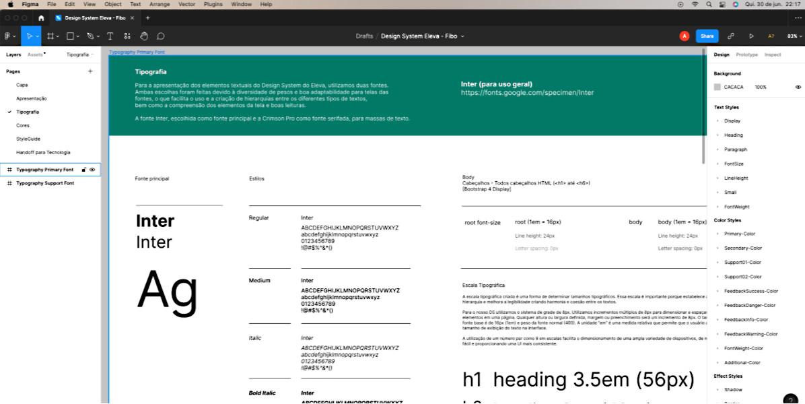This screenshot has height=404, width=805.
Task: Select the Secondary-Color style
Action: [x=743, y=248]
